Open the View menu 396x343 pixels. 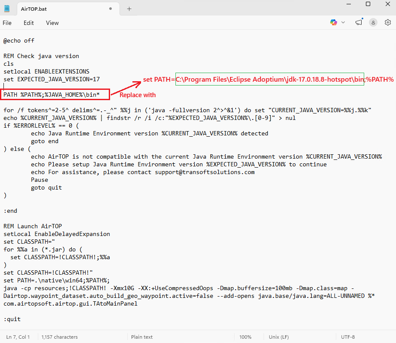[x=52, y=23]
